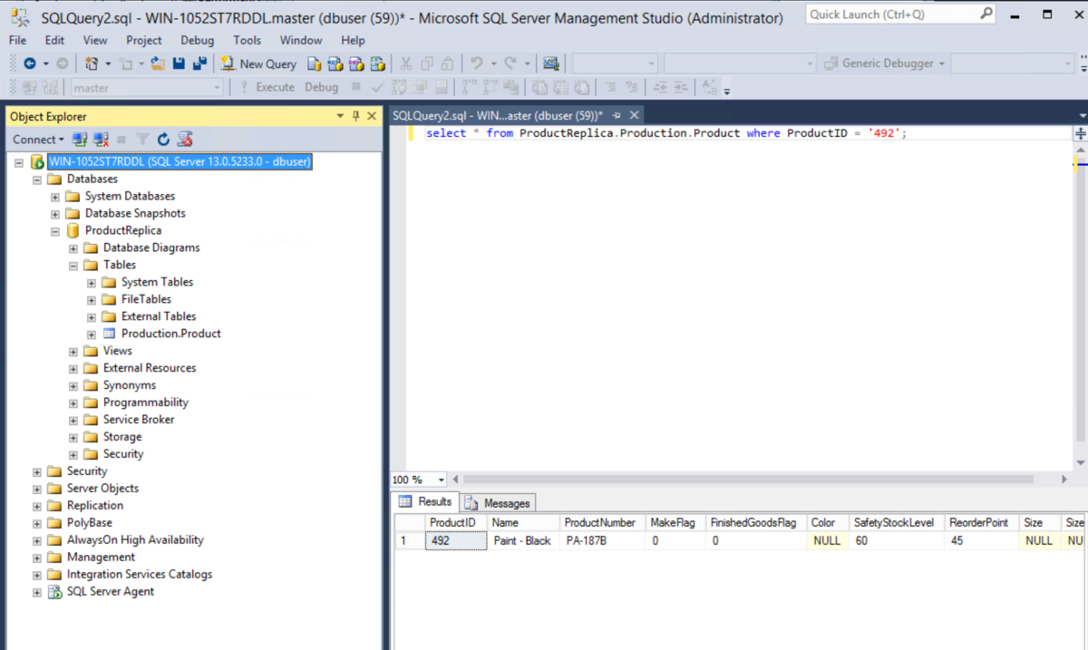This screenshot has width=1088, height=650.
Task: Click the Filter funnel icon in Object Explorer
Action: click(x=142, y=140)
